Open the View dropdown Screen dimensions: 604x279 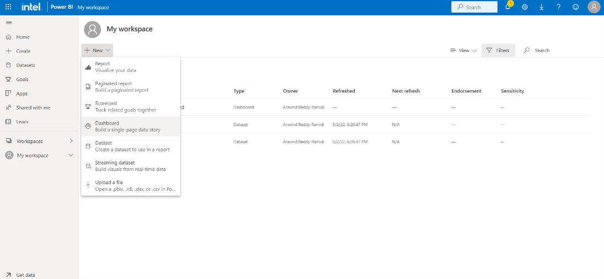click(463, 50)
